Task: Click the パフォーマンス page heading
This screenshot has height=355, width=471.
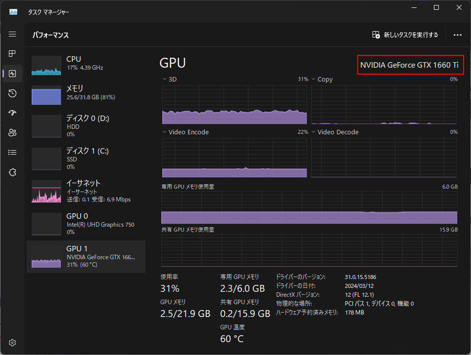Action: (50, 35)
